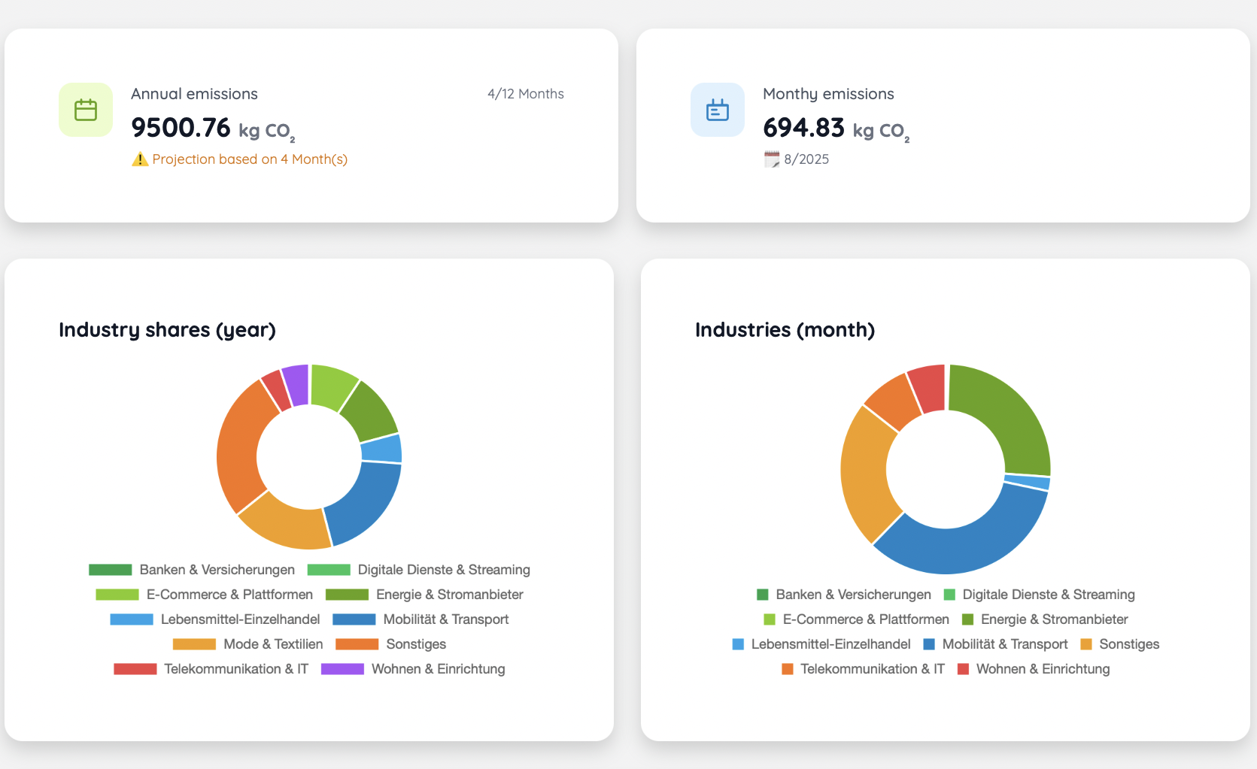
Task: Click the small calendar icon next to 8/2025
Action: click(x=772, y=159)
